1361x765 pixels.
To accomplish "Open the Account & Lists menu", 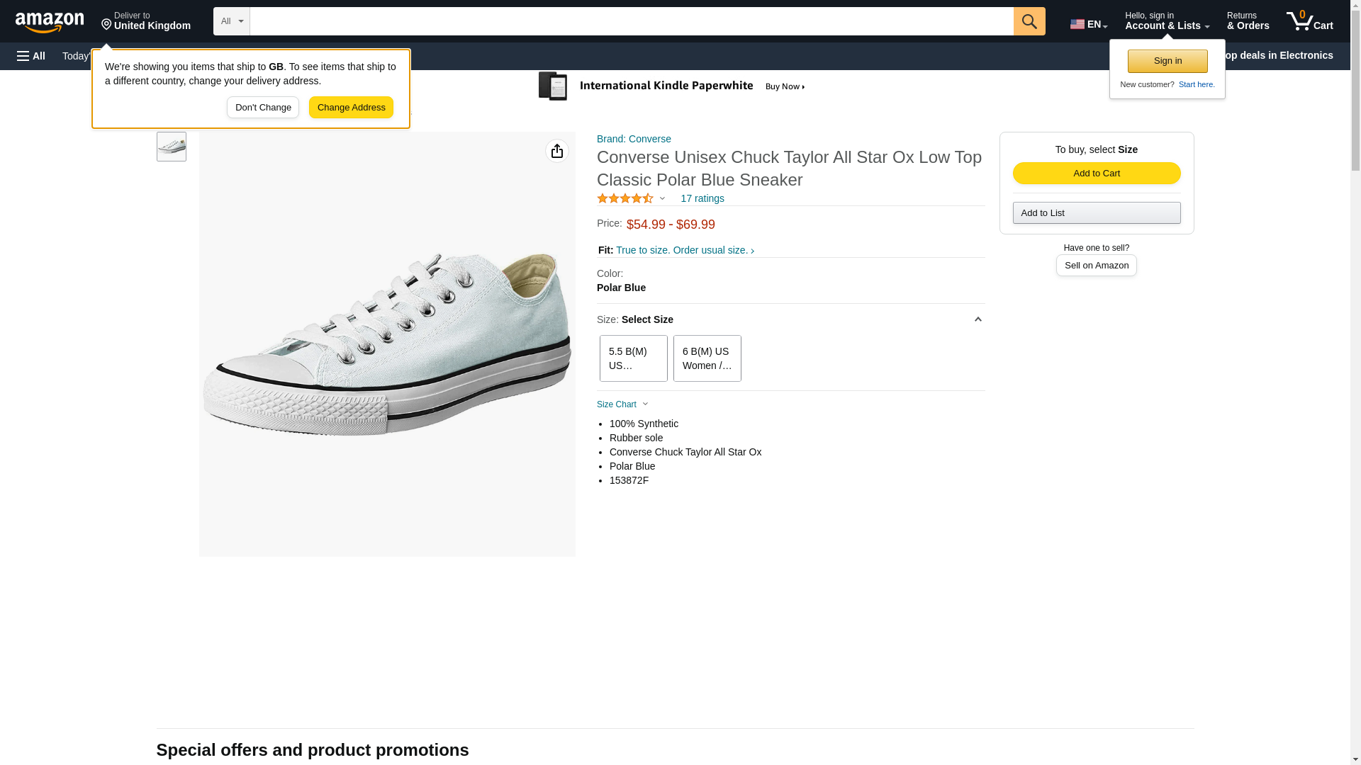I will [x=1167, y=21].
